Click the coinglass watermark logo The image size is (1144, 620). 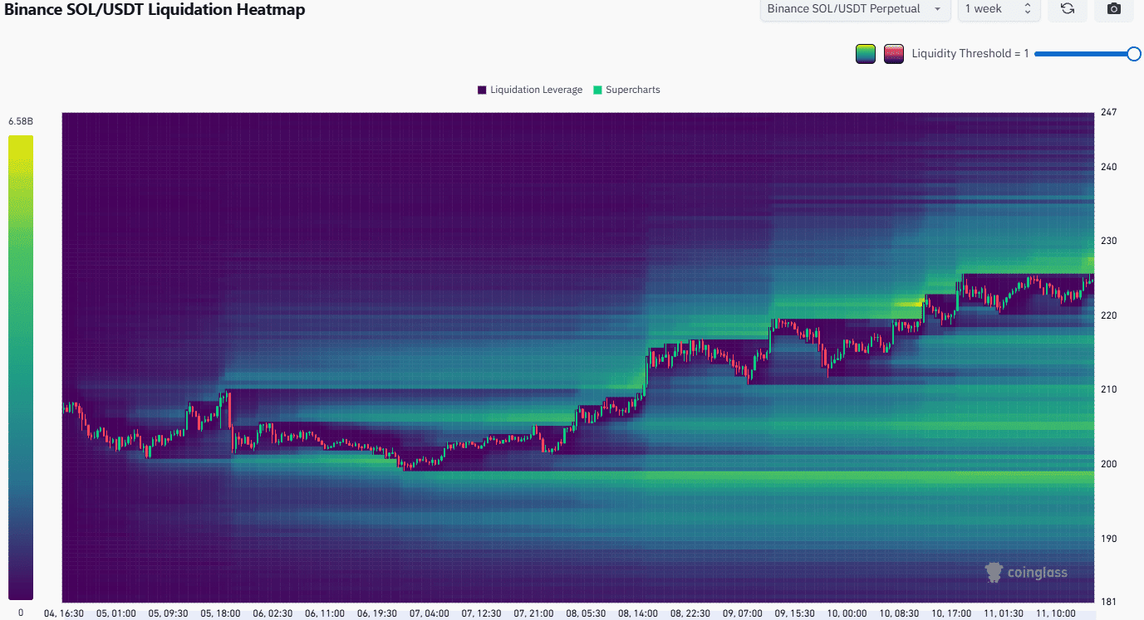pyautogui.click(x=993, y=572)
